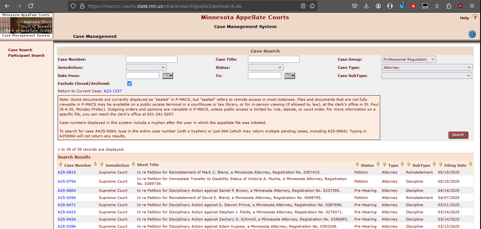This screenshot has width=481, height=229.
Task: Sort SubType ascending with up arrow
Action: coord(409,164)
